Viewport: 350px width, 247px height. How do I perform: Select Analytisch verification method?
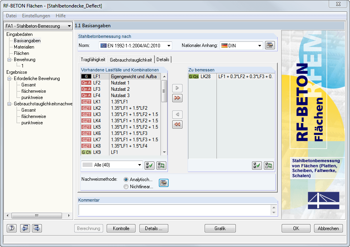(x=126, y=180)
